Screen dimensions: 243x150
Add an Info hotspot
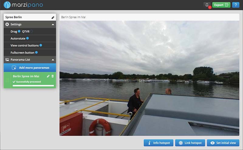(x=158, y=143)
